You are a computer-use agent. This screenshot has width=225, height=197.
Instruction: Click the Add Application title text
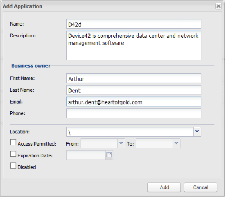[22, 6]
